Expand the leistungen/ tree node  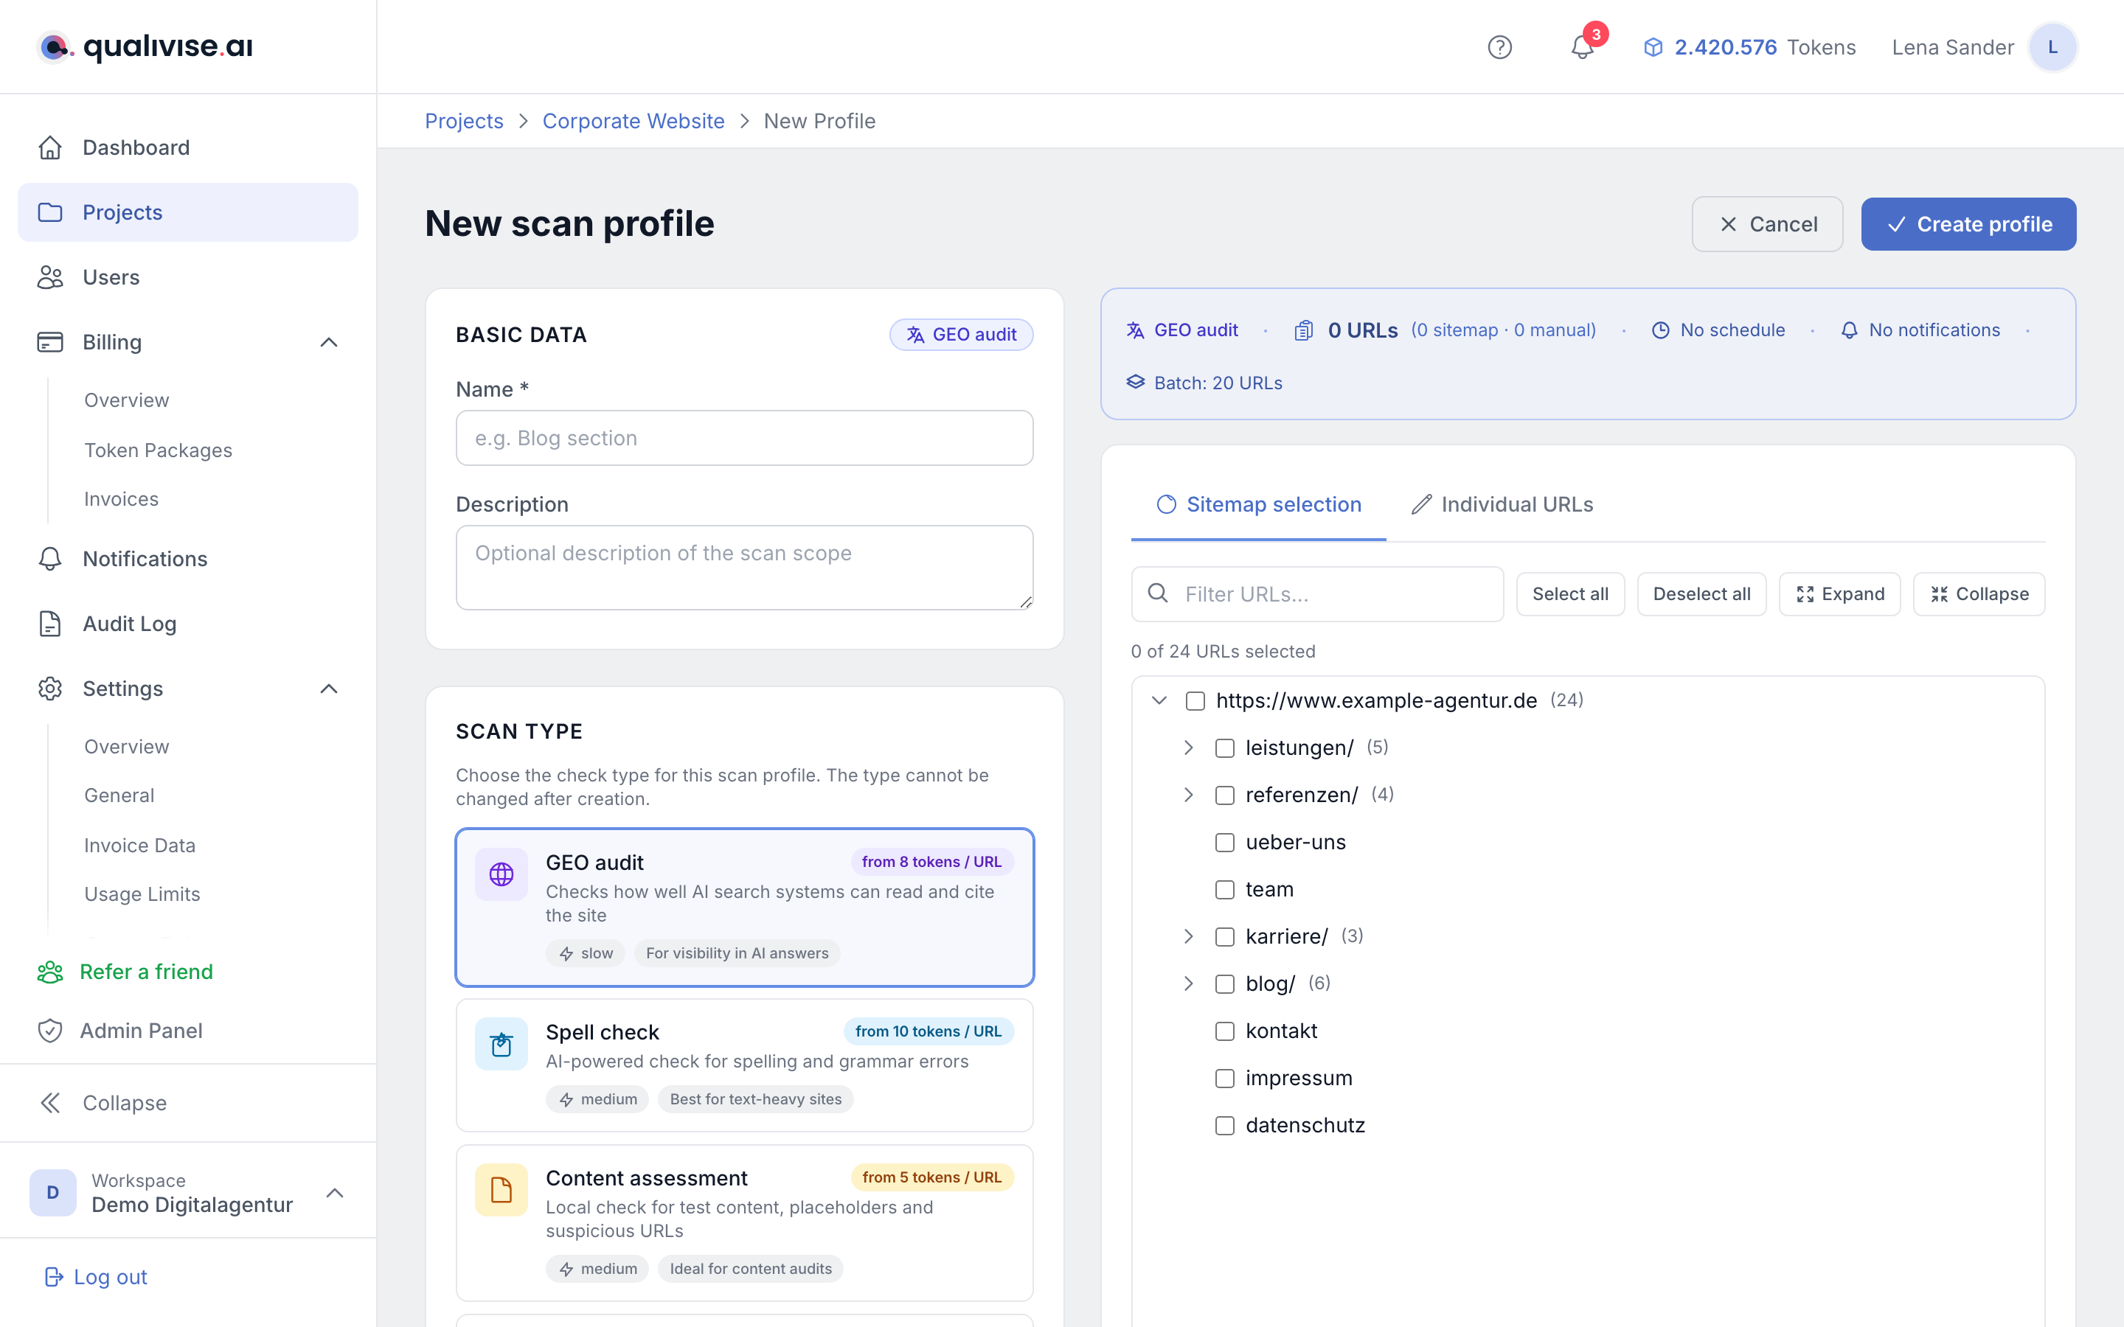[x=1188, y=748]
